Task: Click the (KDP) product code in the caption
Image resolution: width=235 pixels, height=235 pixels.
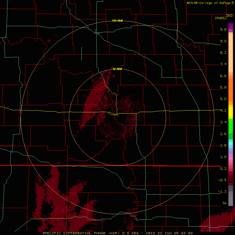Action: (x=114, y=233)
